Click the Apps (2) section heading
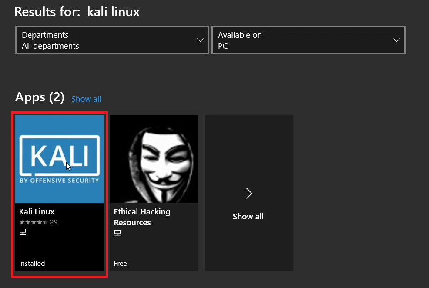The height and width of the screenshot is (288, 429). (x=40, y=97)
